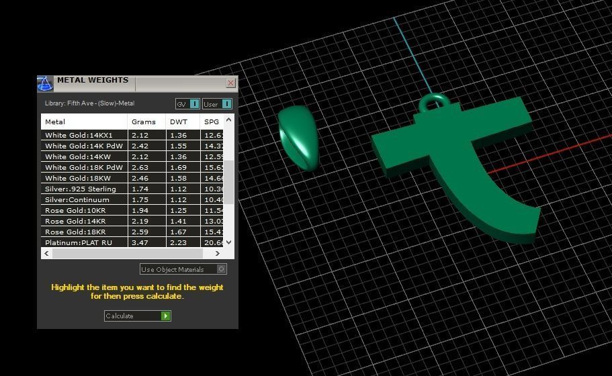
Task: Click the horizontal scrollbar thumb
Action: tap(128, 254)
